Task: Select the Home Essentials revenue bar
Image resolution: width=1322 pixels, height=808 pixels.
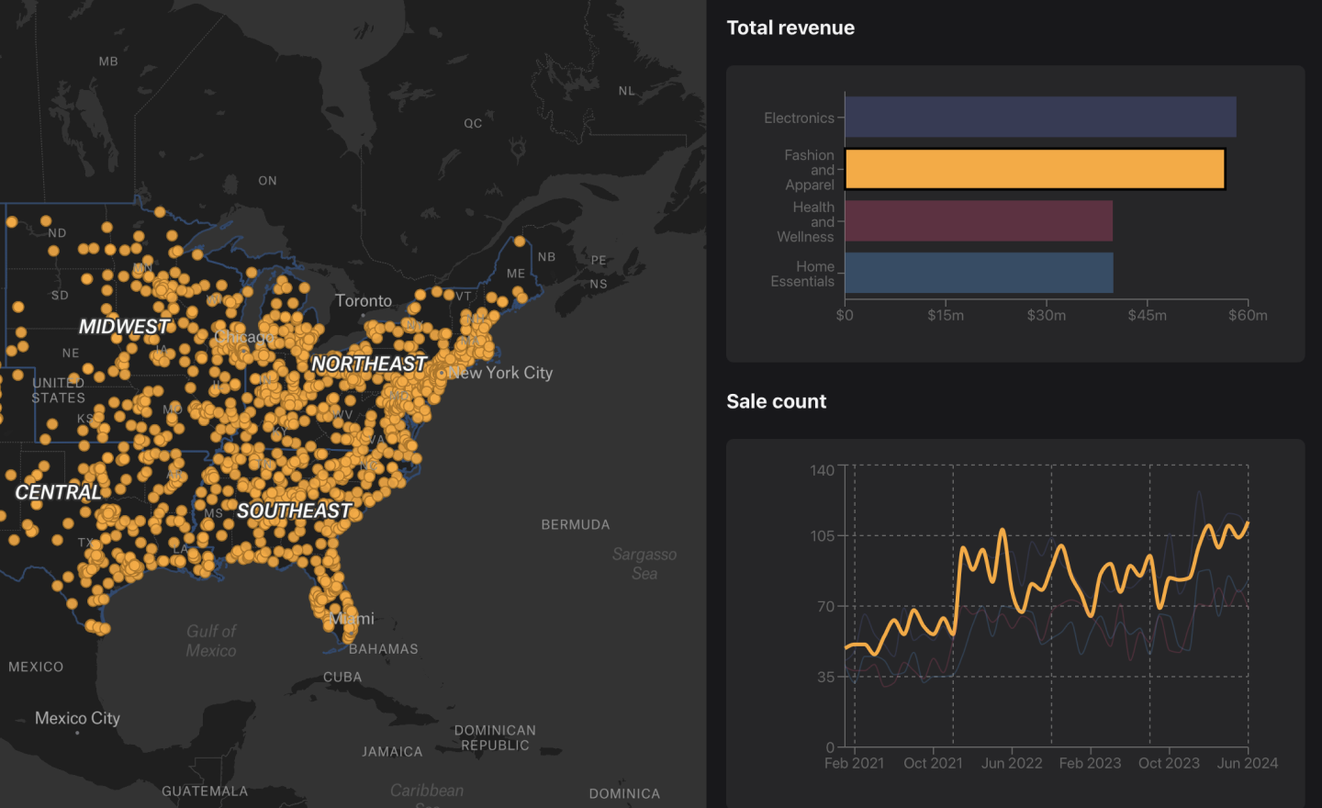Action: tap(979, 274)
